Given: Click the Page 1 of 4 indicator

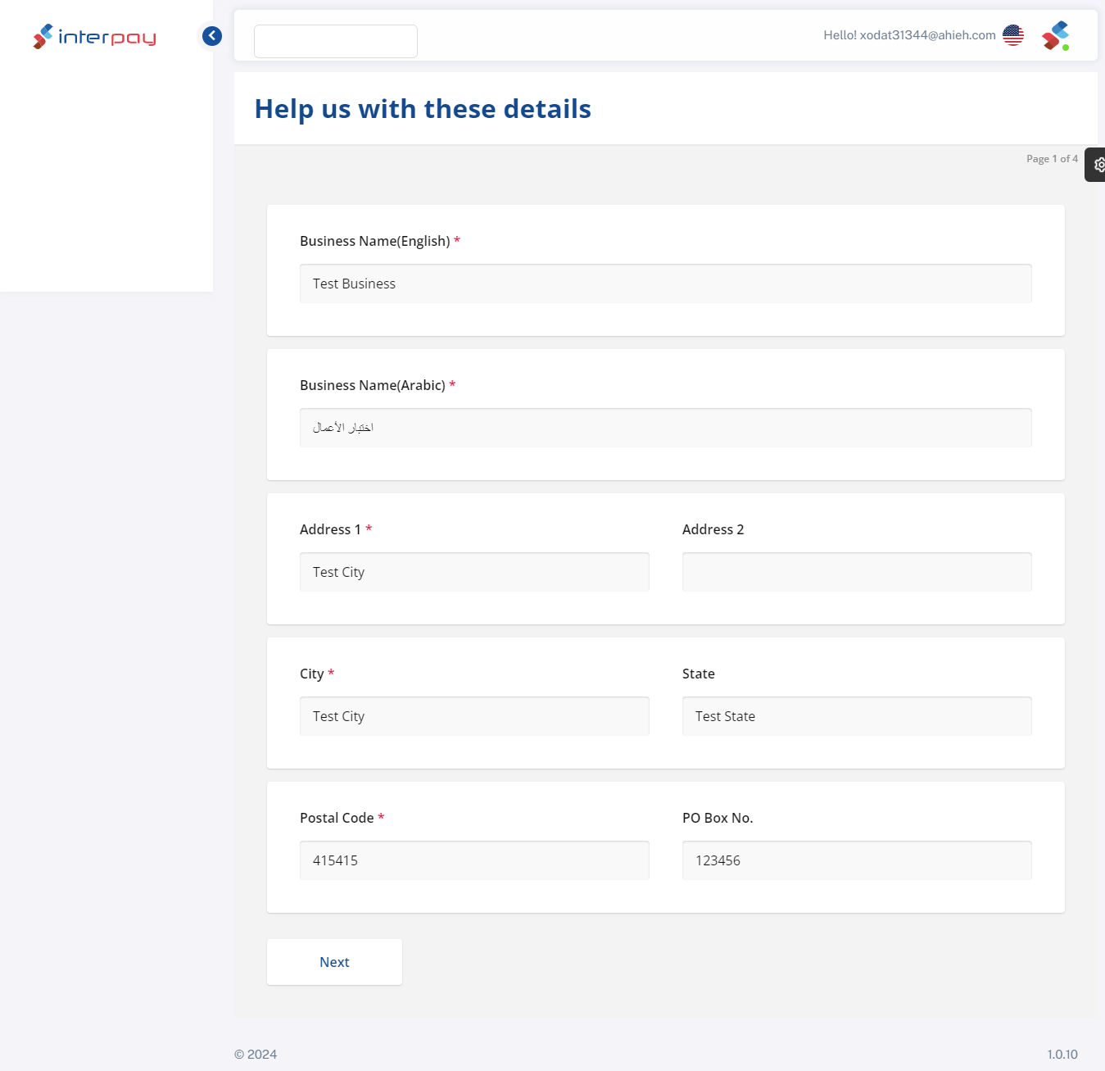Looking at the screenshot, I should [x=1052, y=159].
